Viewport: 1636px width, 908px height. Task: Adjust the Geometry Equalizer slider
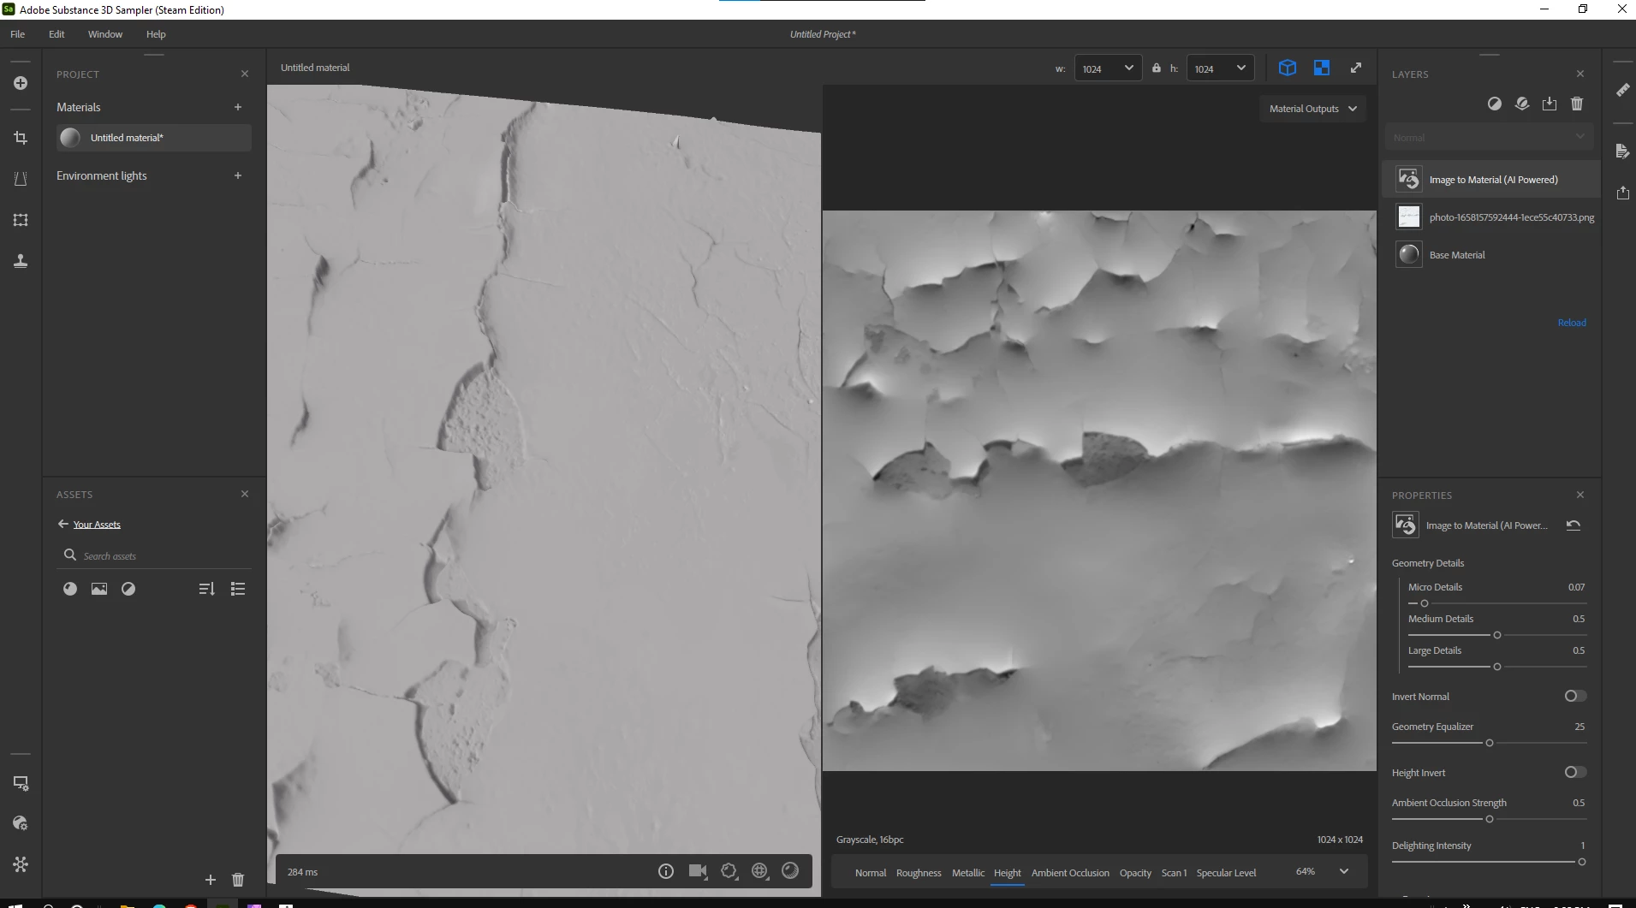[x=1489, y=743]
